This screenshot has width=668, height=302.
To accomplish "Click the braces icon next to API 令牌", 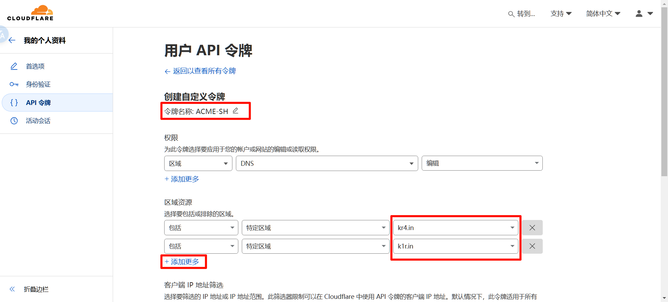I will (14, 103).
